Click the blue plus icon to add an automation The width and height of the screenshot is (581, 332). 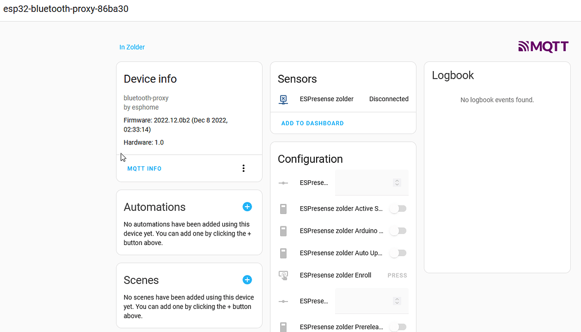(247, 207)
